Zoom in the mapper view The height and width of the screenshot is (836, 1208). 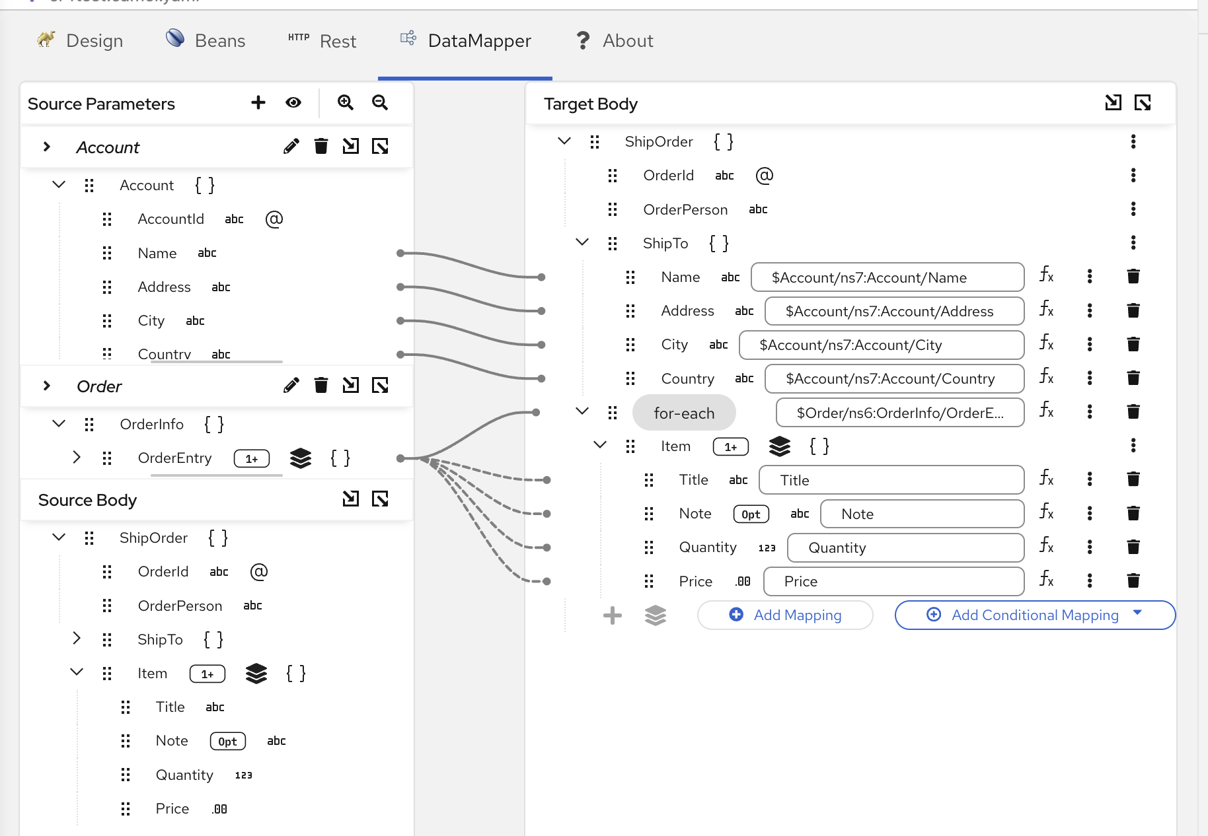click(346, 102)
